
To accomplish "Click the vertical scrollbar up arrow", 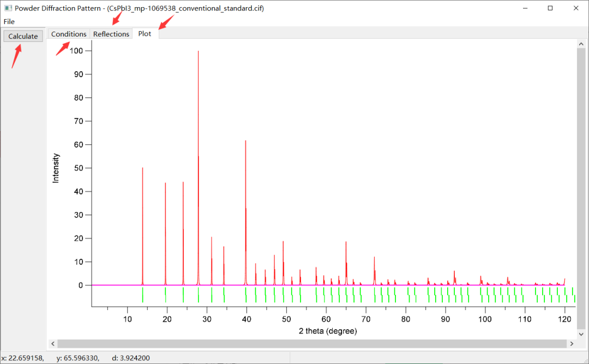I will click(581, 44).
